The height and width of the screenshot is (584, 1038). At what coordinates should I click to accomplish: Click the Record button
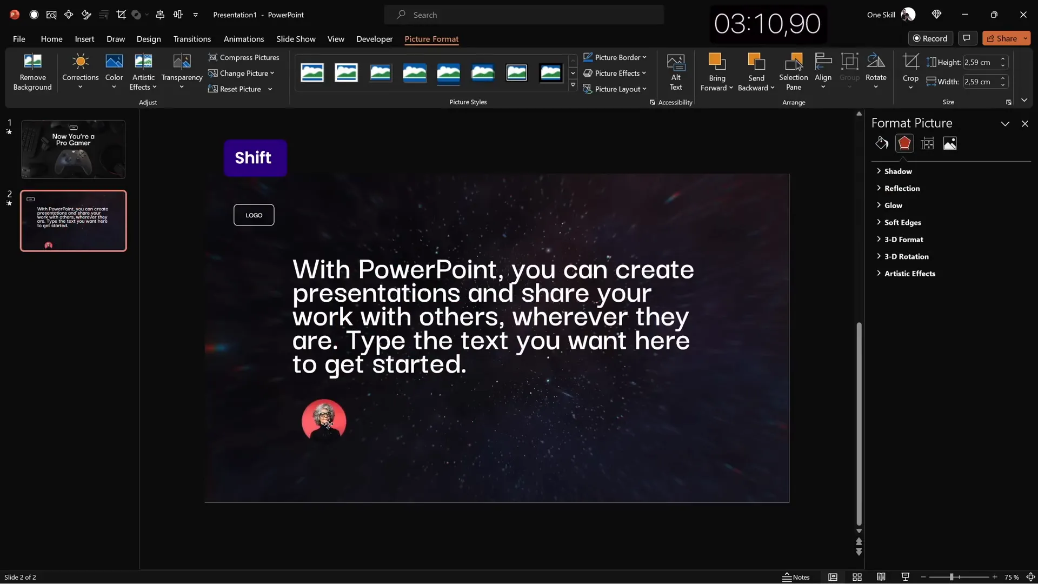(x=930, y=38)
